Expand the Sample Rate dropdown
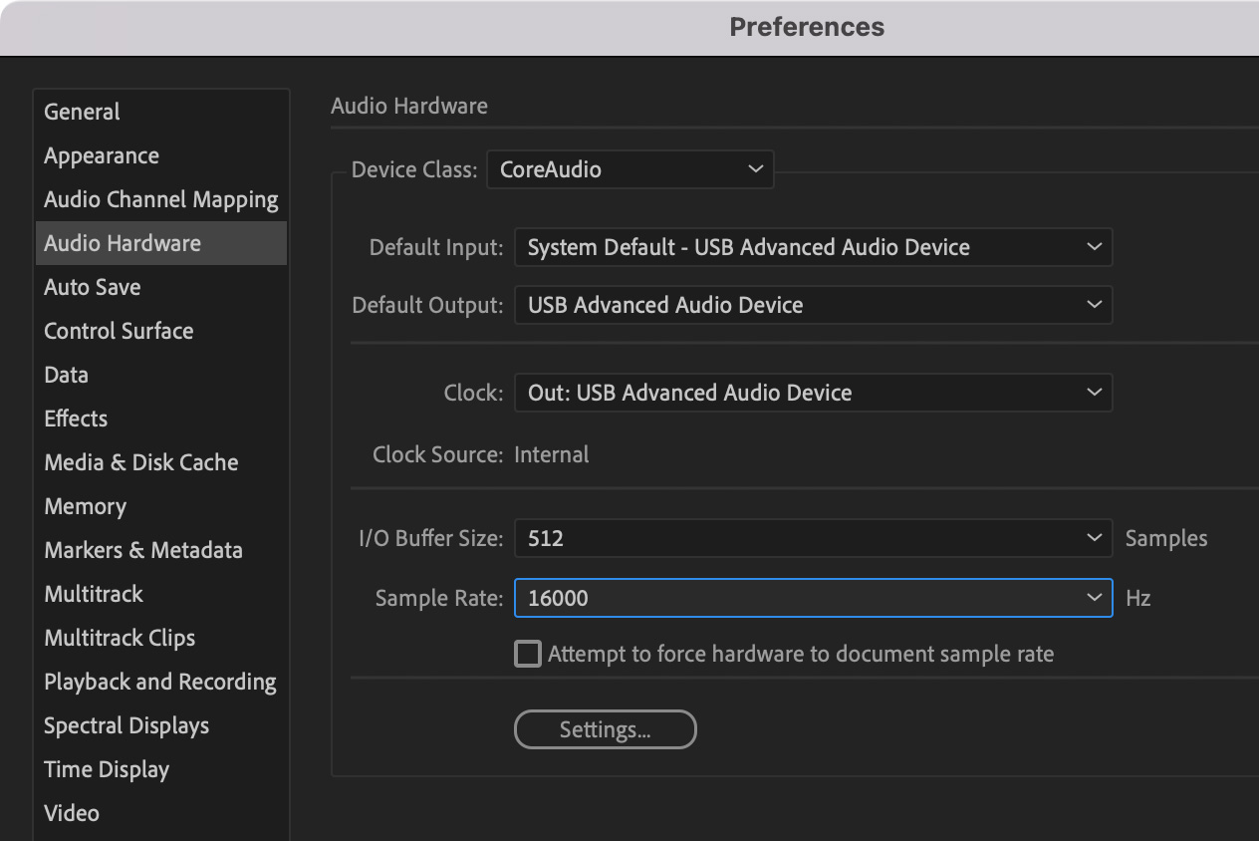The image size is (1259, 841). (x=814, y=598)
